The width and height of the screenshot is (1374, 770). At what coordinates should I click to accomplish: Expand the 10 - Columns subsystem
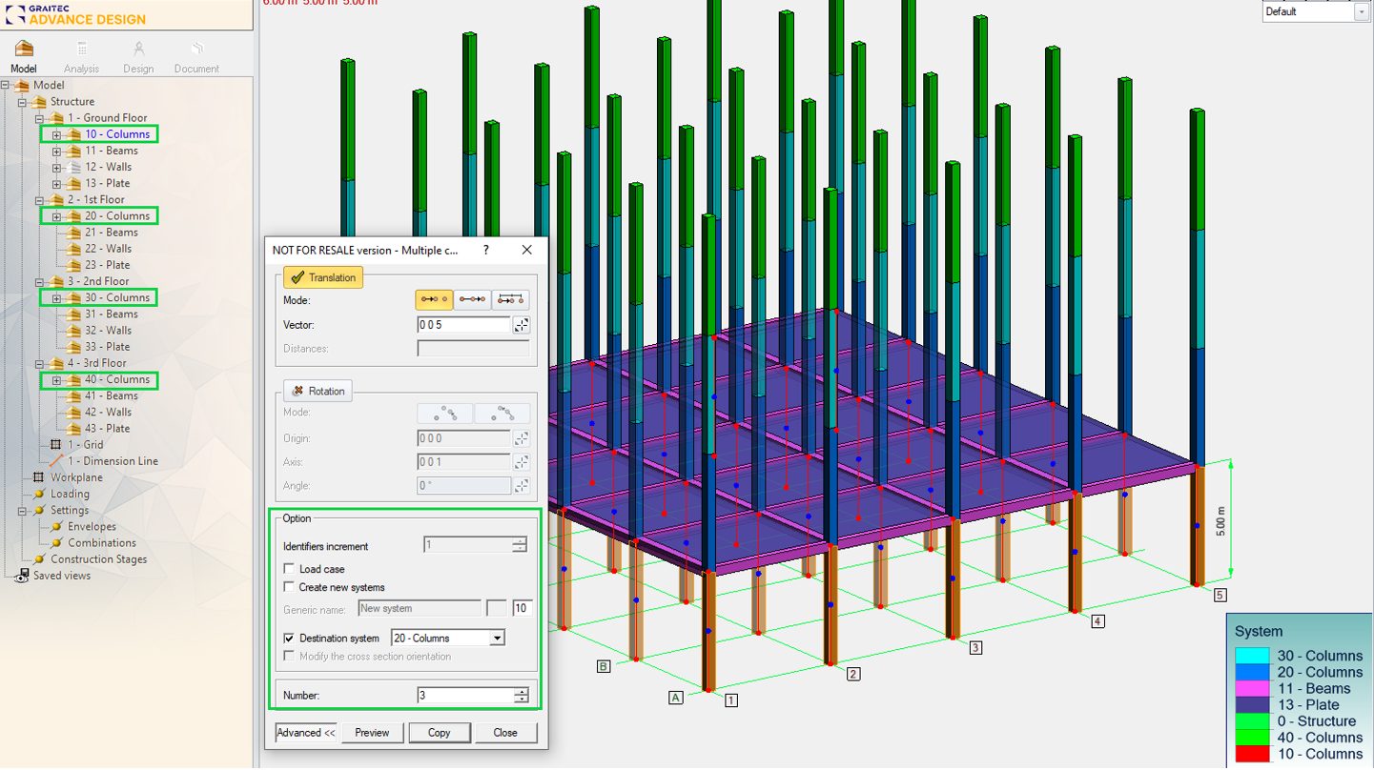click(56, 134)
